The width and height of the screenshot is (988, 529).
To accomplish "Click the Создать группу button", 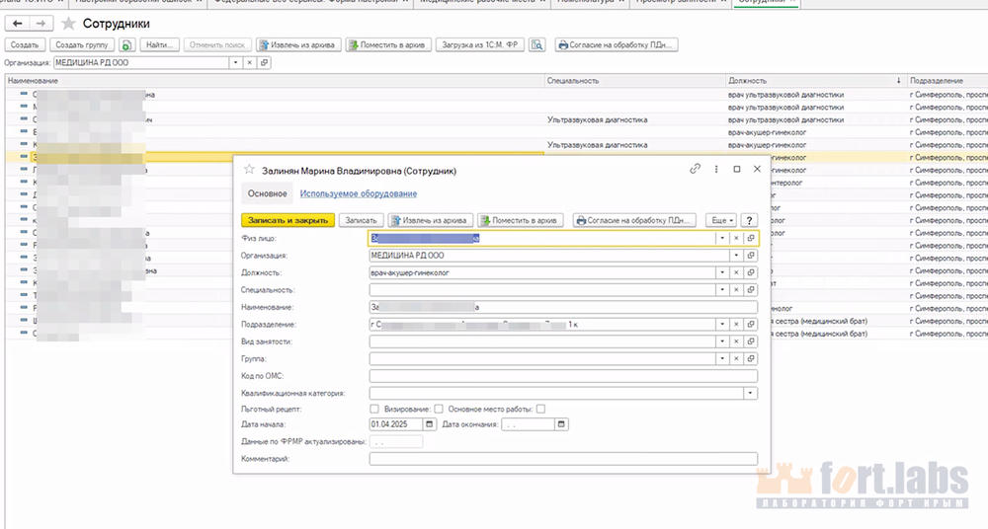I will point(82,45).
